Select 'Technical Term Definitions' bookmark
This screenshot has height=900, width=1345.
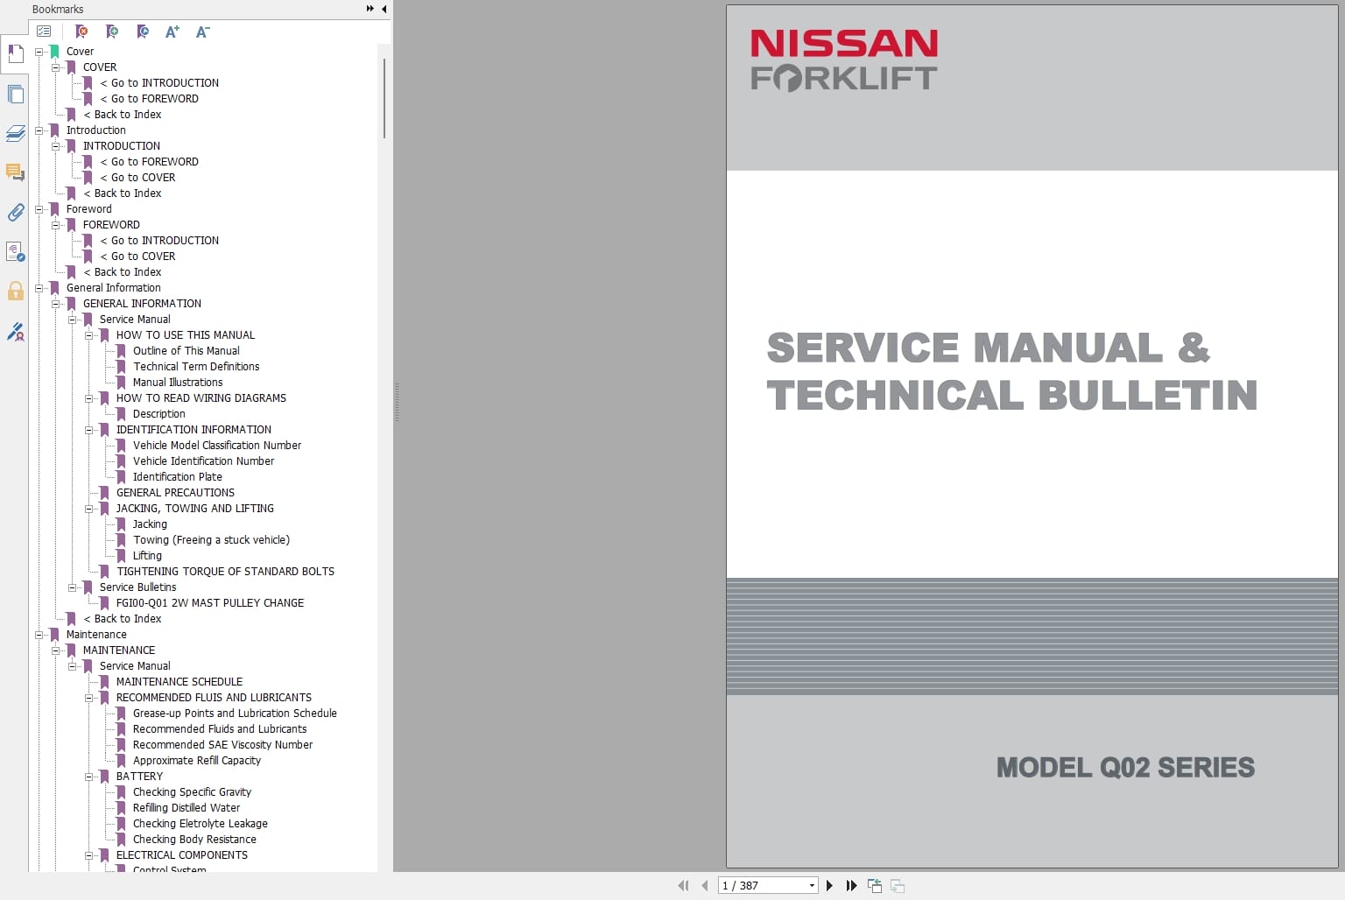tap(196, 367)
